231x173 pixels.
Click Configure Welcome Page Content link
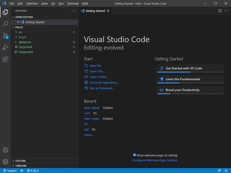[x=154, y=160]
